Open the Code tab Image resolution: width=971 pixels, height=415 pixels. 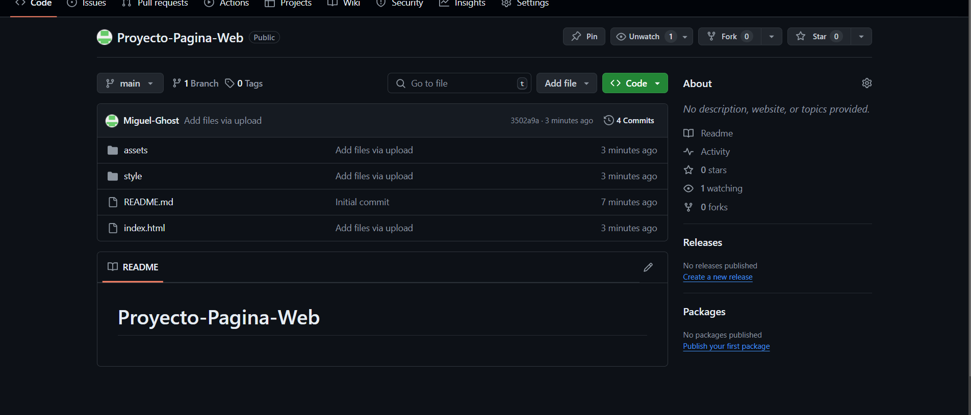(34, 4)
